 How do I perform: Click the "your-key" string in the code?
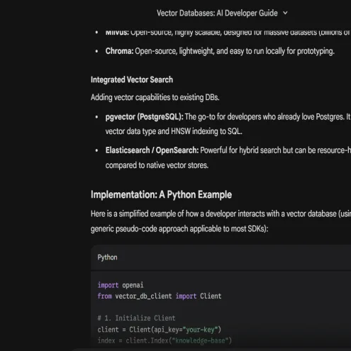[200, 330]
